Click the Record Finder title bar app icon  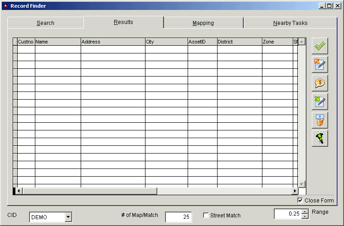tap(5, 6)
